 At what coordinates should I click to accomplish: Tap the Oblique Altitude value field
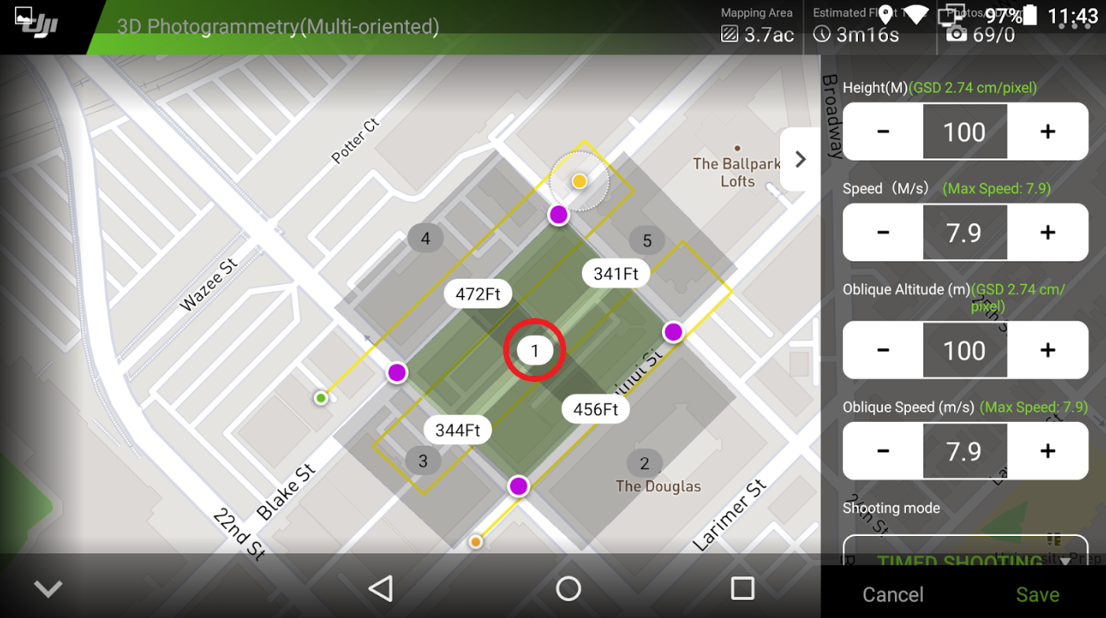(965, 350)
